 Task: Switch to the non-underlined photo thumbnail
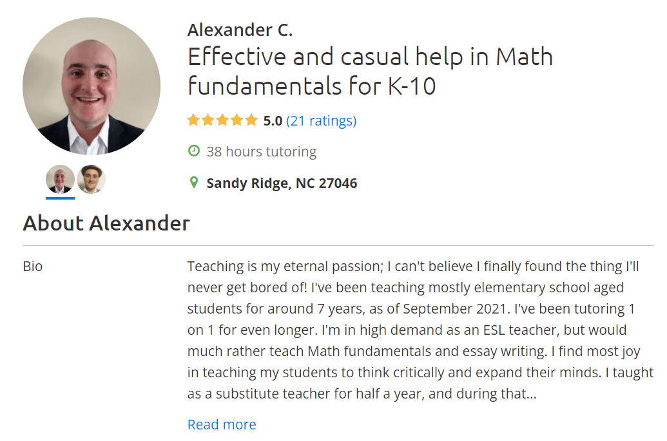pyautogui.click(x=91, y=180)
